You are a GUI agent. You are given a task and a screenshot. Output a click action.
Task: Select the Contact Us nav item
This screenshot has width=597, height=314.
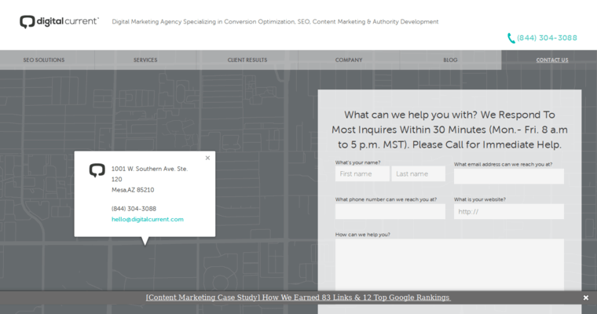pos(552,60)
